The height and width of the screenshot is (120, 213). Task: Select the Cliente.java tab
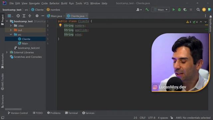77,16
